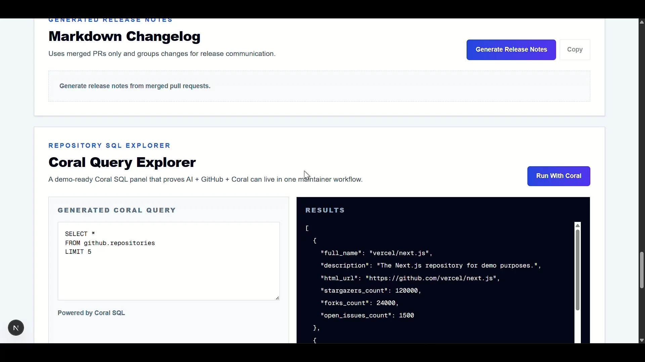The image size is (645, 362).
Task: Click the 'Coral Query Explorer' heading
Action: click(x=122, y=163)
